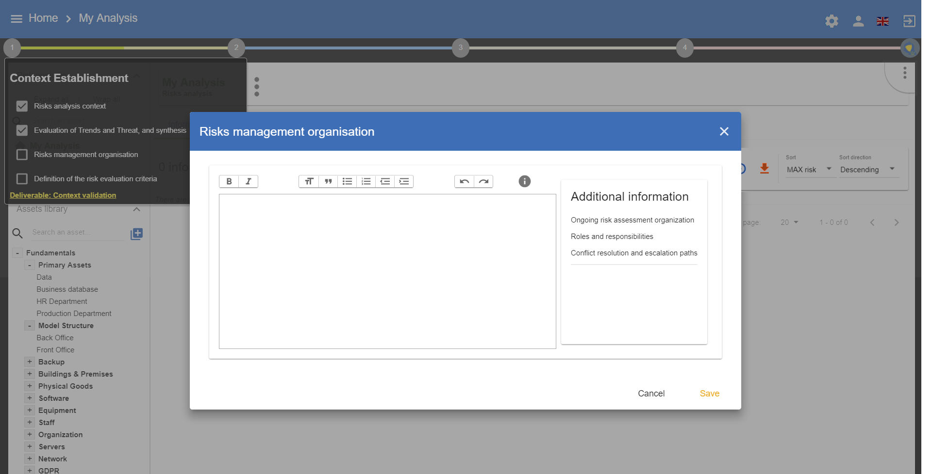Click the orange download export icon

(765, 169)
